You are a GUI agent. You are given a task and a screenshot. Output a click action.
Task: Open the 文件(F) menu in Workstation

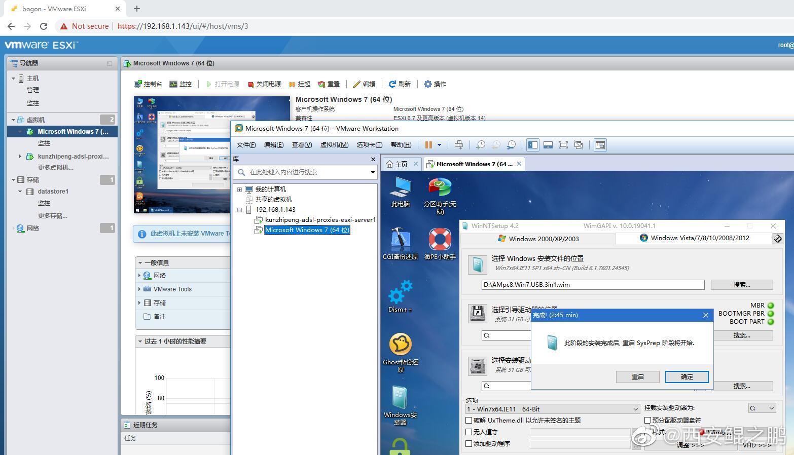(246, 145)
